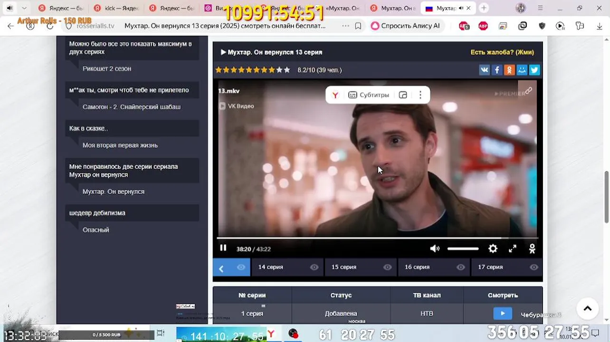This screenshot has width=610, height=342.
Task: Click Есть жалоба? (Жми) complaint link
Action: click(502, 52)
